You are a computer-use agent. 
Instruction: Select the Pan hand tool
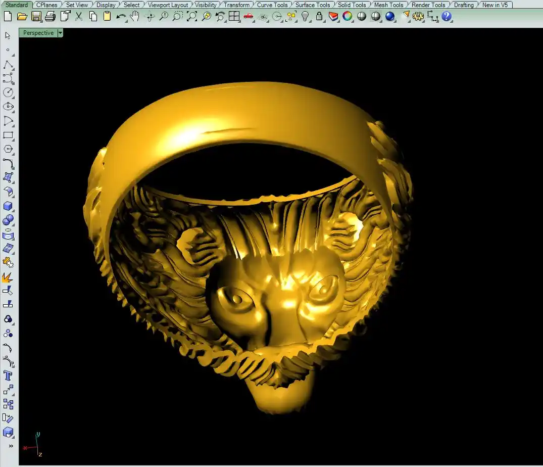click(135, 16)
